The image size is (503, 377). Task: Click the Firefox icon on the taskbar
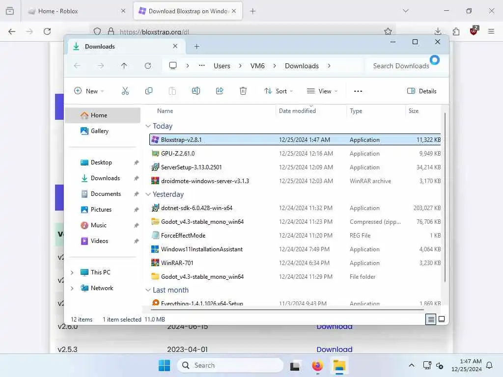point(318,365)
